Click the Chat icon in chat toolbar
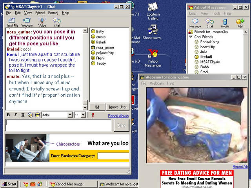Viewport: 251px width, 188px height. click(x=57, y=22)
